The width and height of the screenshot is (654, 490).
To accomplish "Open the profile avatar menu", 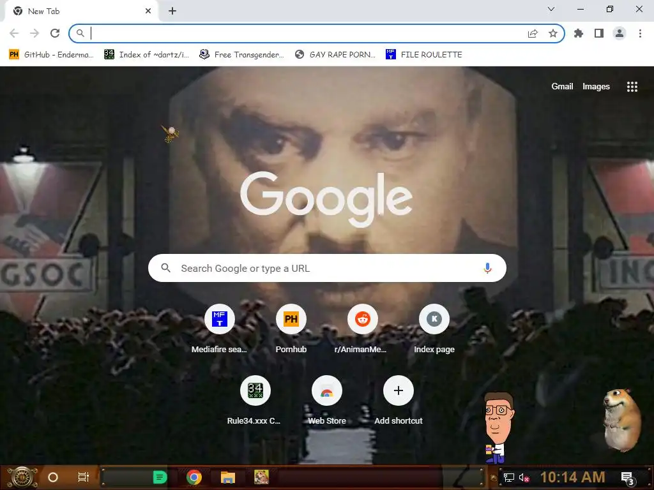I will (620, 33).
